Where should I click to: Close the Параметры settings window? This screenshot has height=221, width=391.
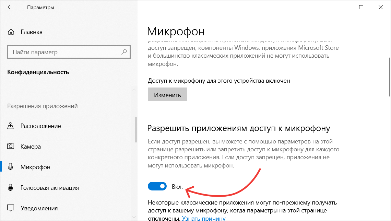380,7
